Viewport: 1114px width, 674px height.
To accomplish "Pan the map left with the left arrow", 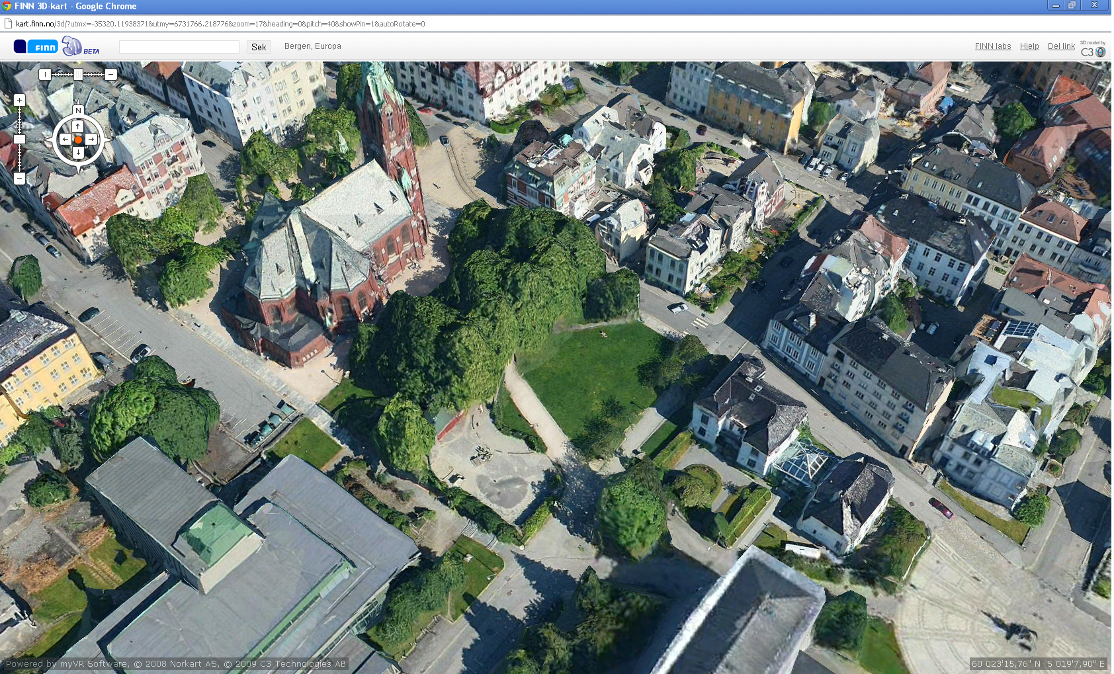I will click(65, 140).
